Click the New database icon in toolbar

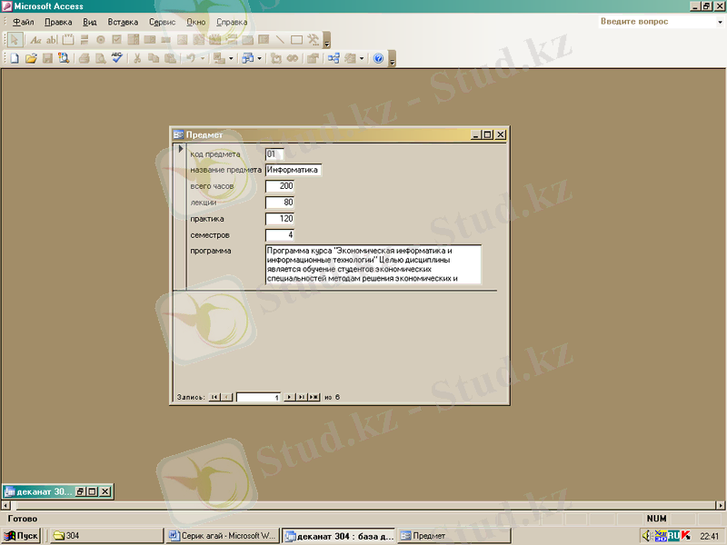click(x=15, y=58)
